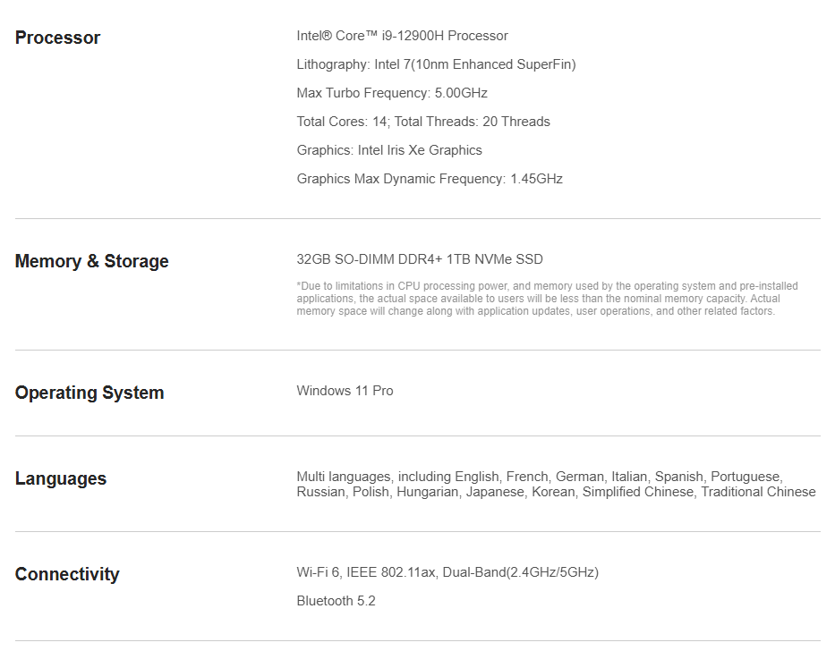
Task: Click the registered trademark symbol after Intel
Action: (x=327, y=35)
